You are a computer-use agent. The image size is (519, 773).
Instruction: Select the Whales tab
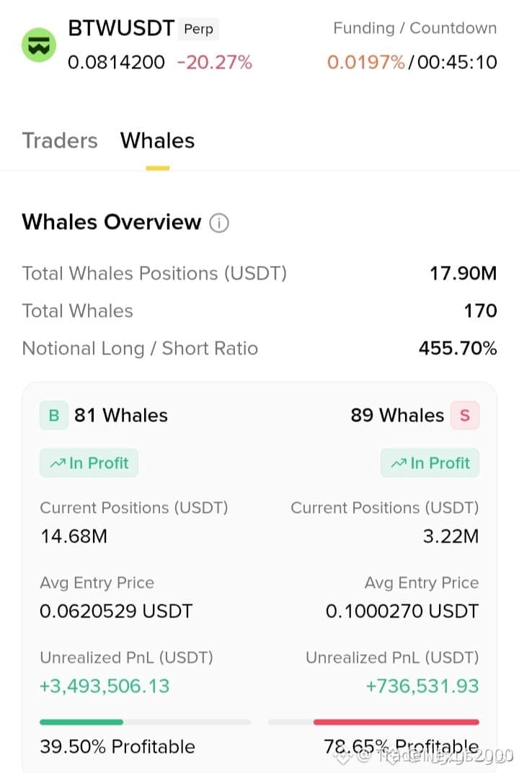pos(157,140)
